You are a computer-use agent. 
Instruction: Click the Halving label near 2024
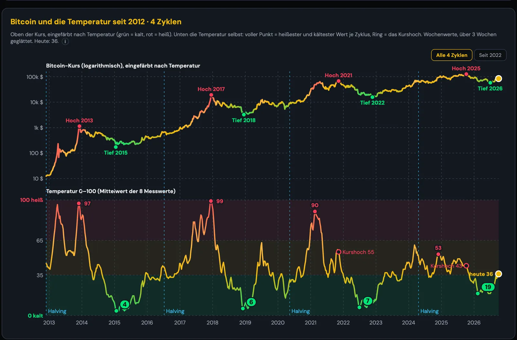click(429, 311)
